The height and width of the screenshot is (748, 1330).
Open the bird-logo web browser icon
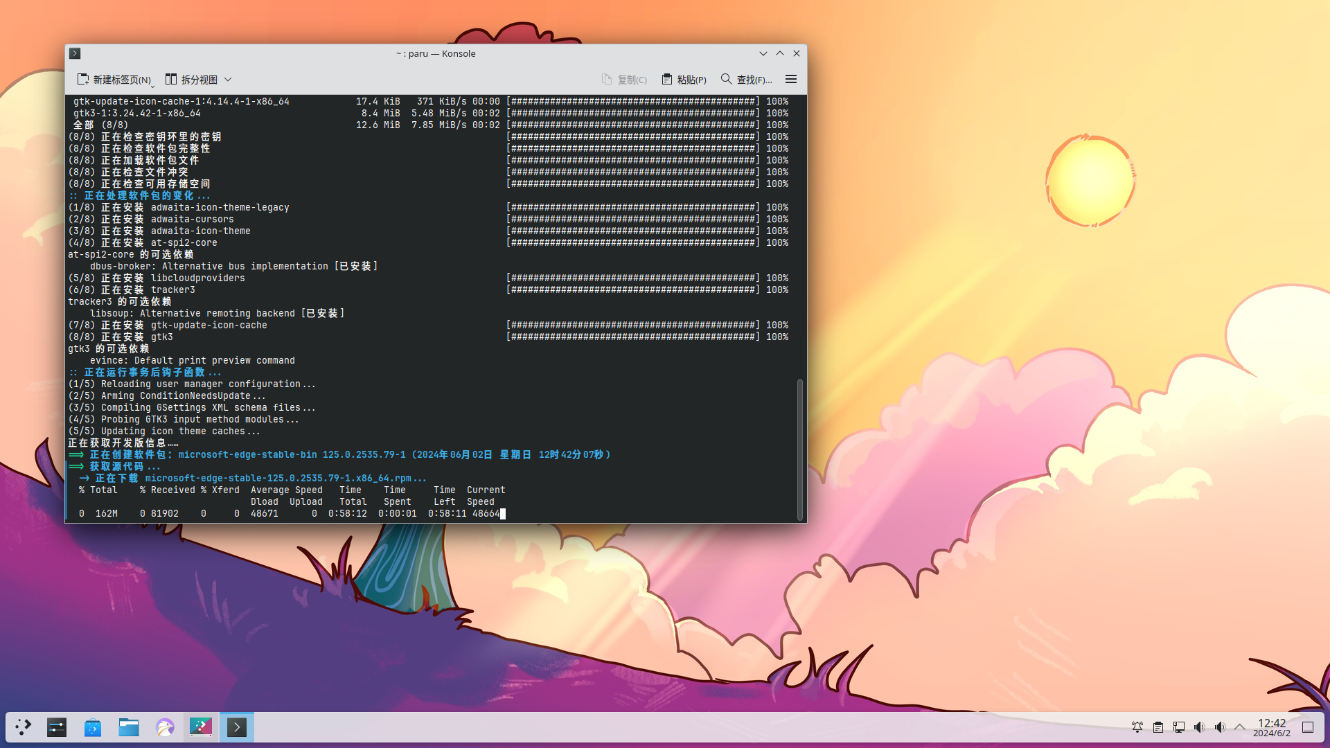click(x=165, y=727)
